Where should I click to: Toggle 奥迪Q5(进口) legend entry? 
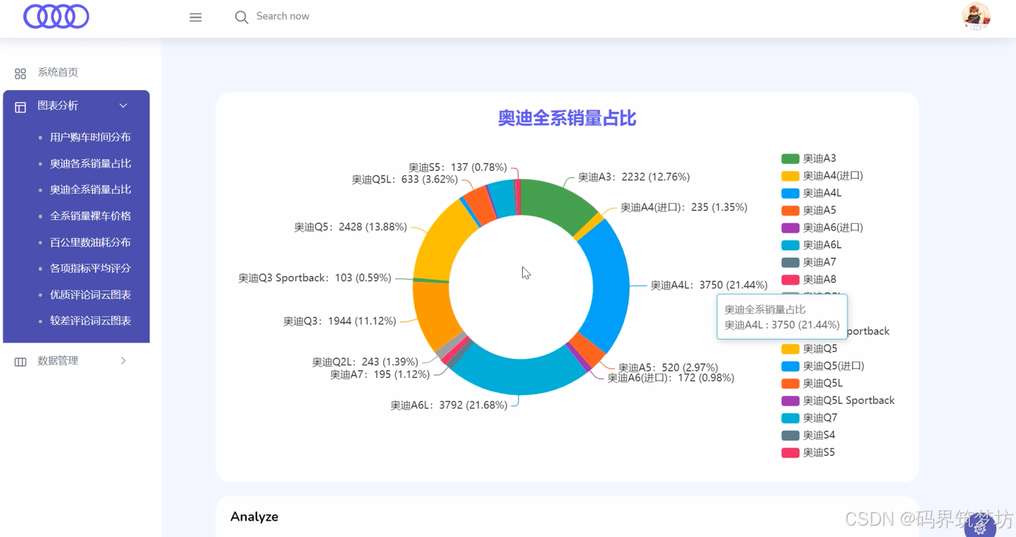click(823, 366)
